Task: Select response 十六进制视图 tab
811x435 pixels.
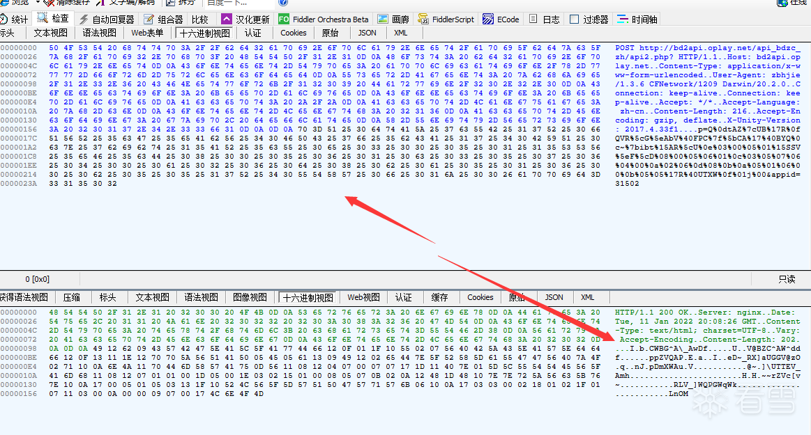Action: 308,298
